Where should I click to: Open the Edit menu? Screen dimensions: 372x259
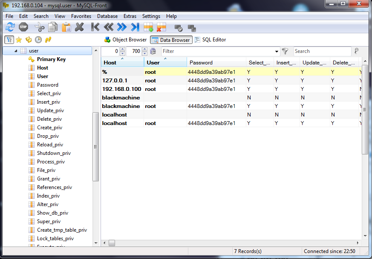(x=23, y=16)
